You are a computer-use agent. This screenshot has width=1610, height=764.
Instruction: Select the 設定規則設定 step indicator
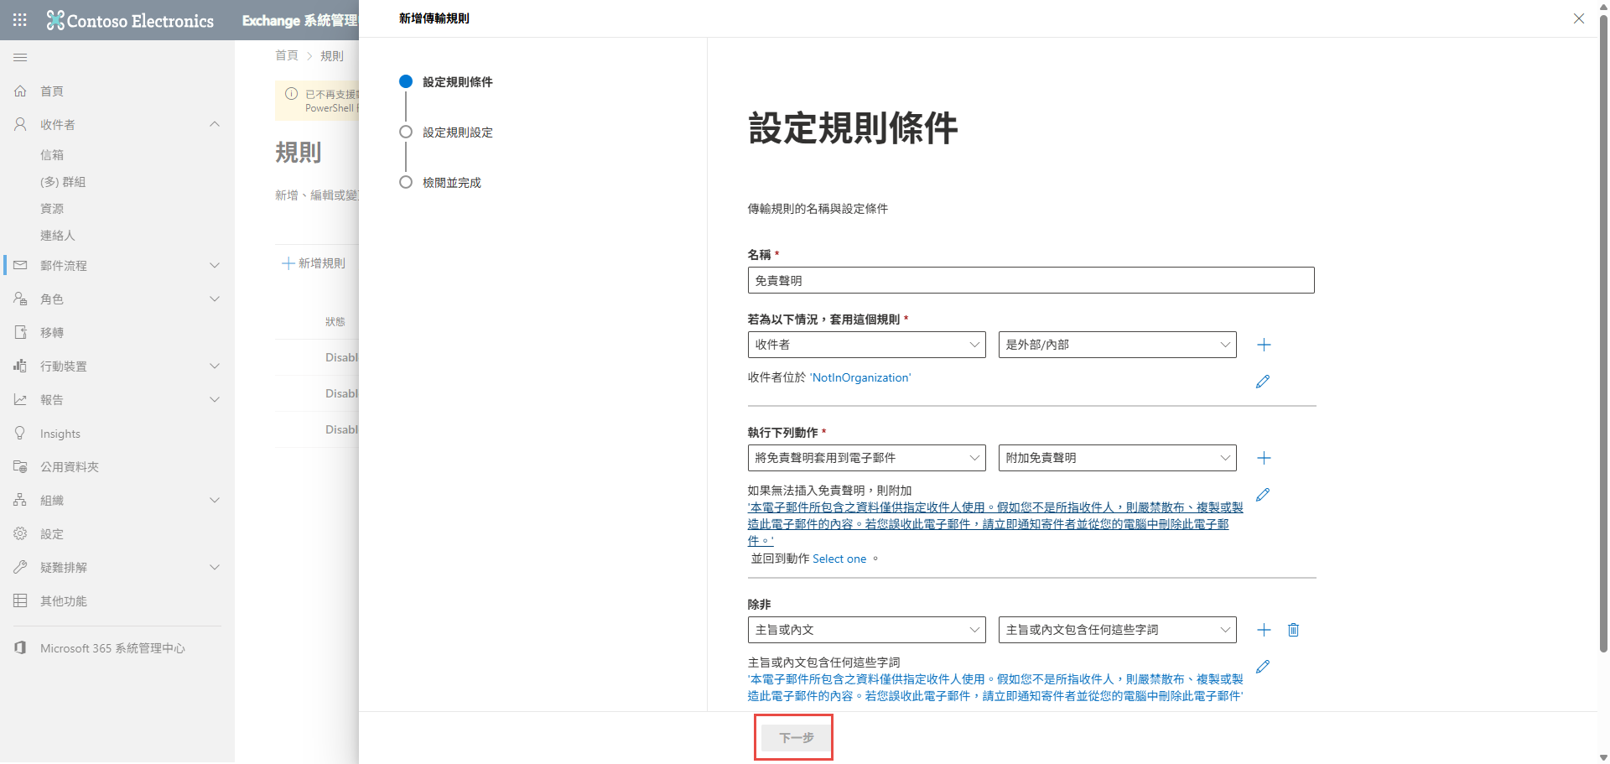pos(406,132)
